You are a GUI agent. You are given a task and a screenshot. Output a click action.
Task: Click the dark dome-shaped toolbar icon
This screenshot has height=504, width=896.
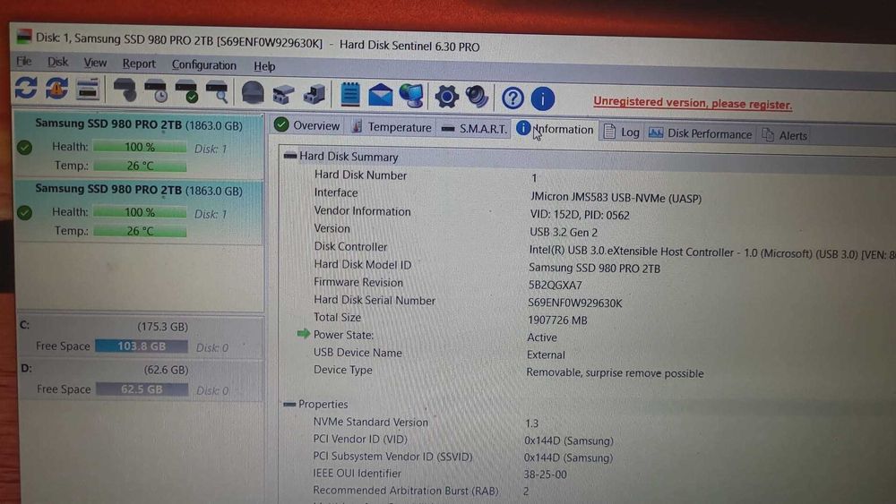pos(253,92)
